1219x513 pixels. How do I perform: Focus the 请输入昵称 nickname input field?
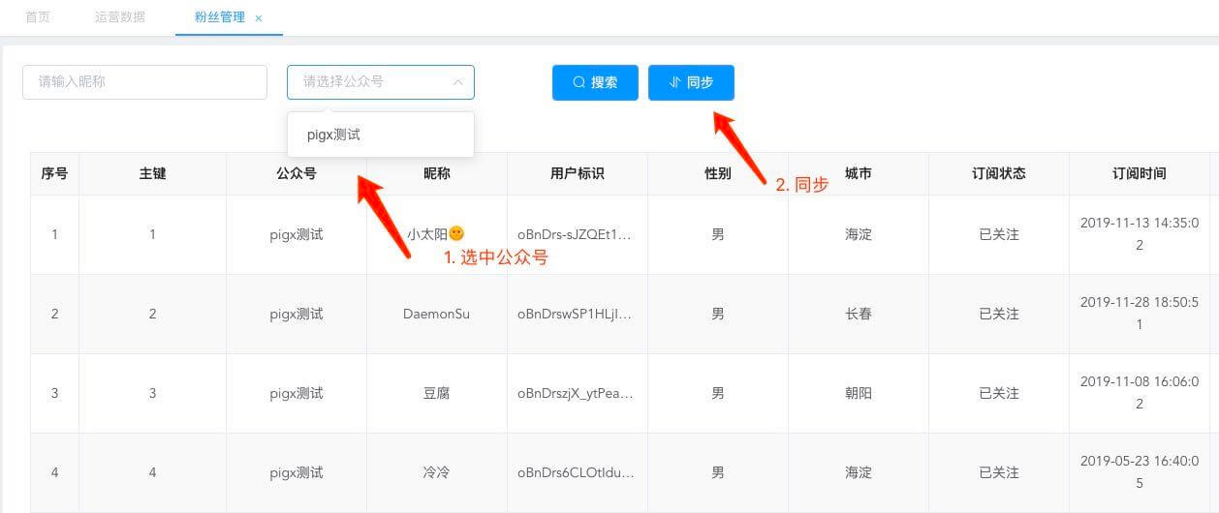(x=144, y=82)
